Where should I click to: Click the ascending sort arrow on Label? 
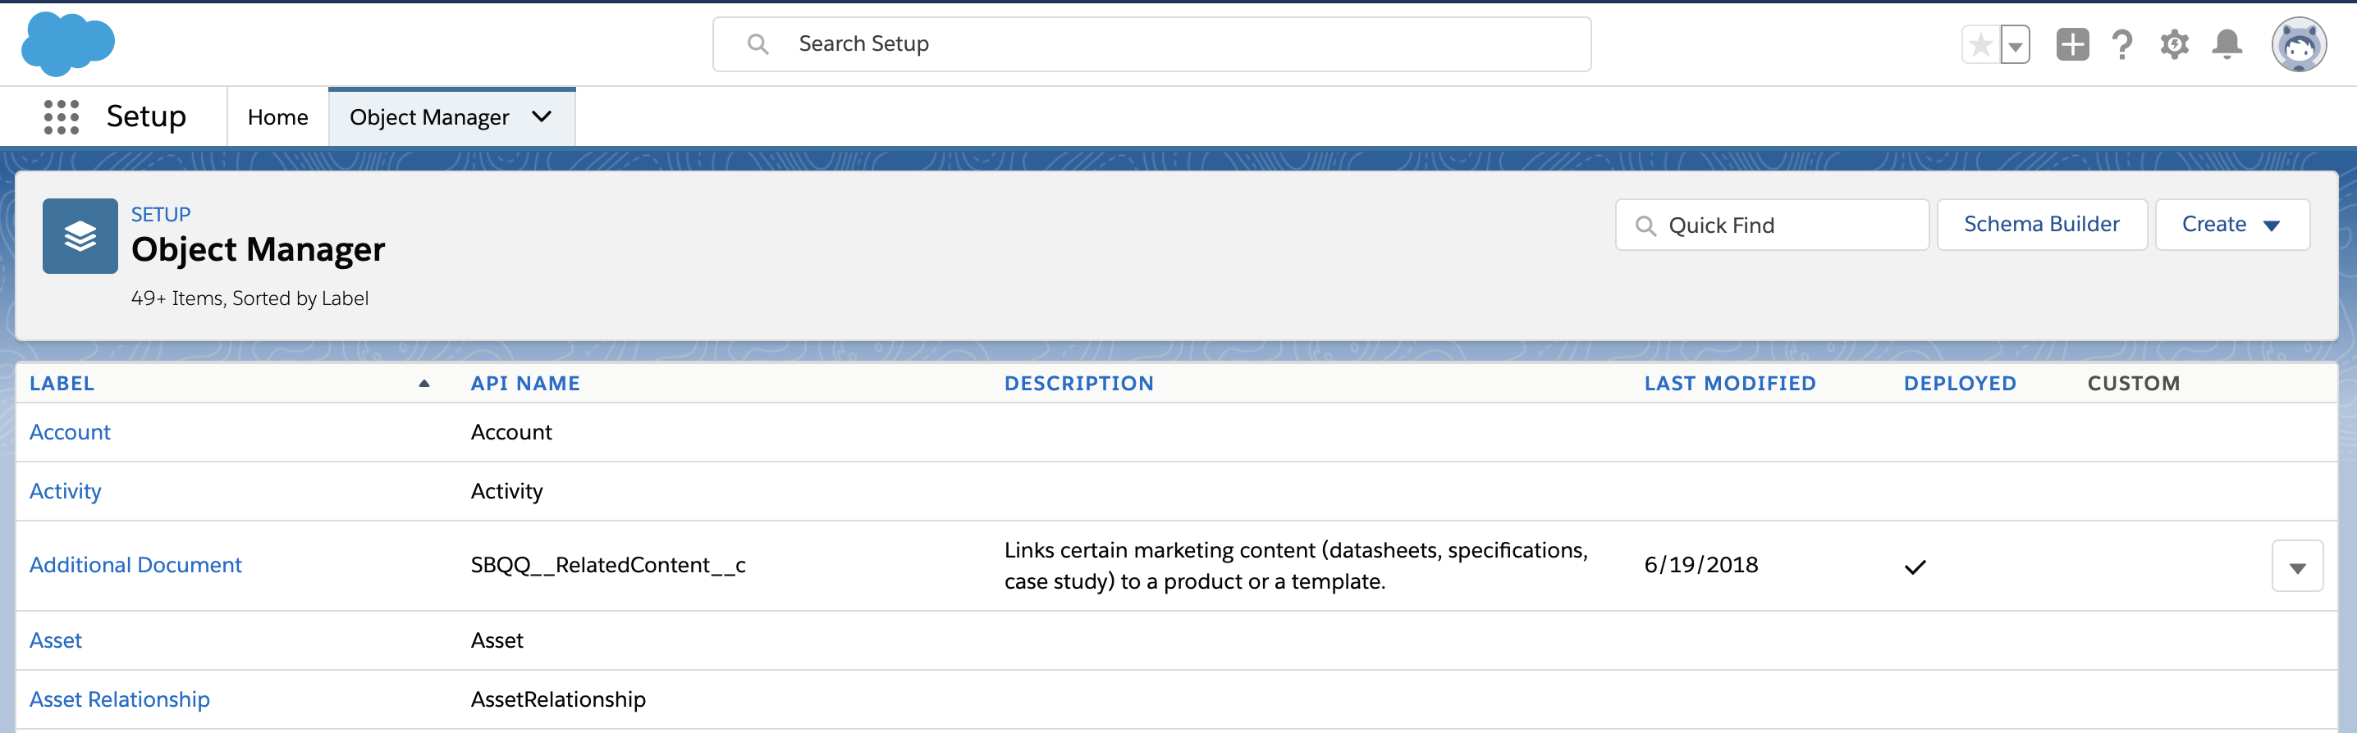point(423,383)
